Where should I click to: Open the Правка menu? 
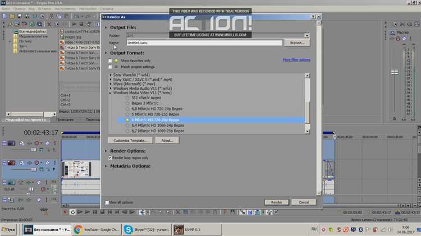coord(19,8)
